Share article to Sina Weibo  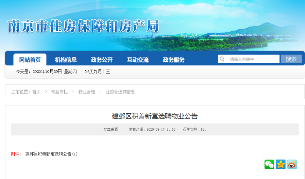tap(291, 164)
